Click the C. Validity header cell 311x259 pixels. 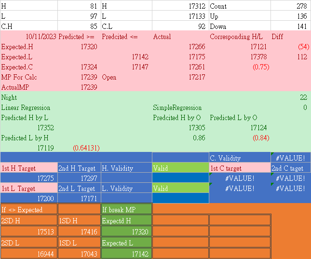tap(239, 158)
